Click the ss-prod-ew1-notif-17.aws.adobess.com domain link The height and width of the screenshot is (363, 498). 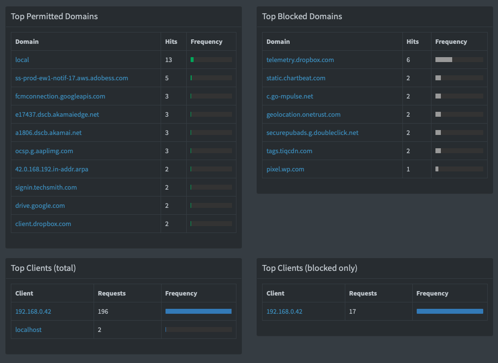71,78
